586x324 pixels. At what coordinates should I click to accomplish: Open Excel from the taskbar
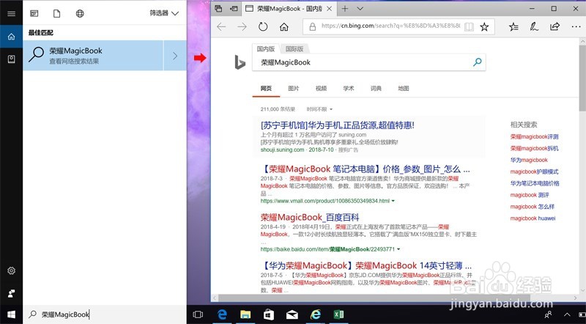338,314
